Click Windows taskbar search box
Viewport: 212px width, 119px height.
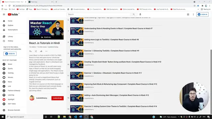[x=24, y=117]
